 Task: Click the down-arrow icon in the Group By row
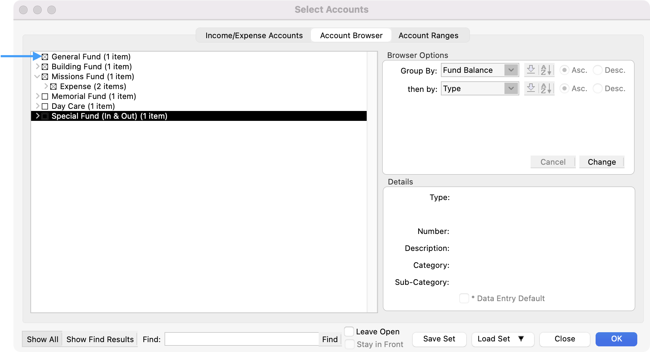(x=531, y=70)
